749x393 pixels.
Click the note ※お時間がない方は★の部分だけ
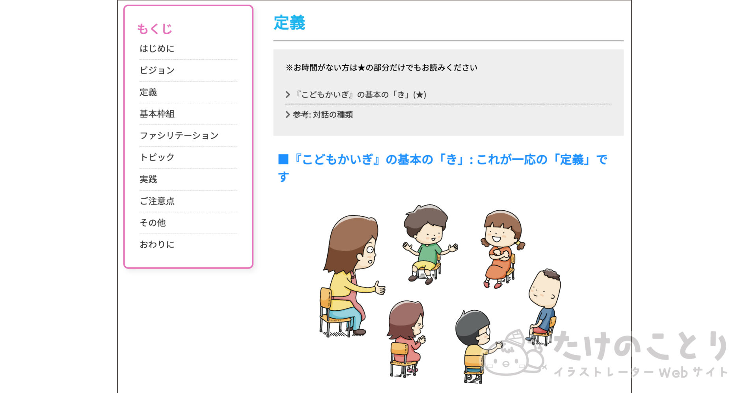coord(381,68)
